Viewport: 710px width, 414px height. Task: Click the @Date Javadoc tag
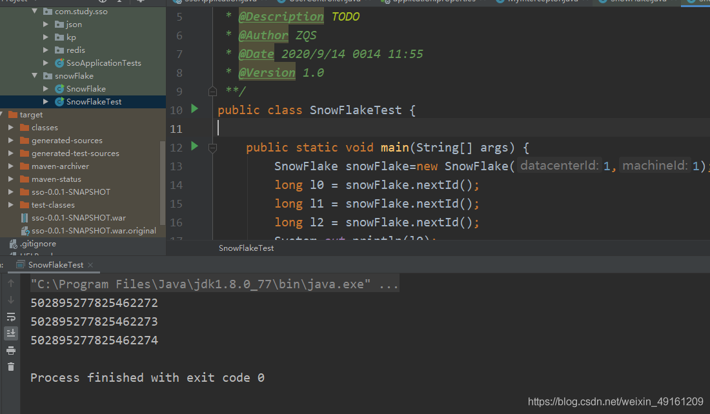(256, 54)
